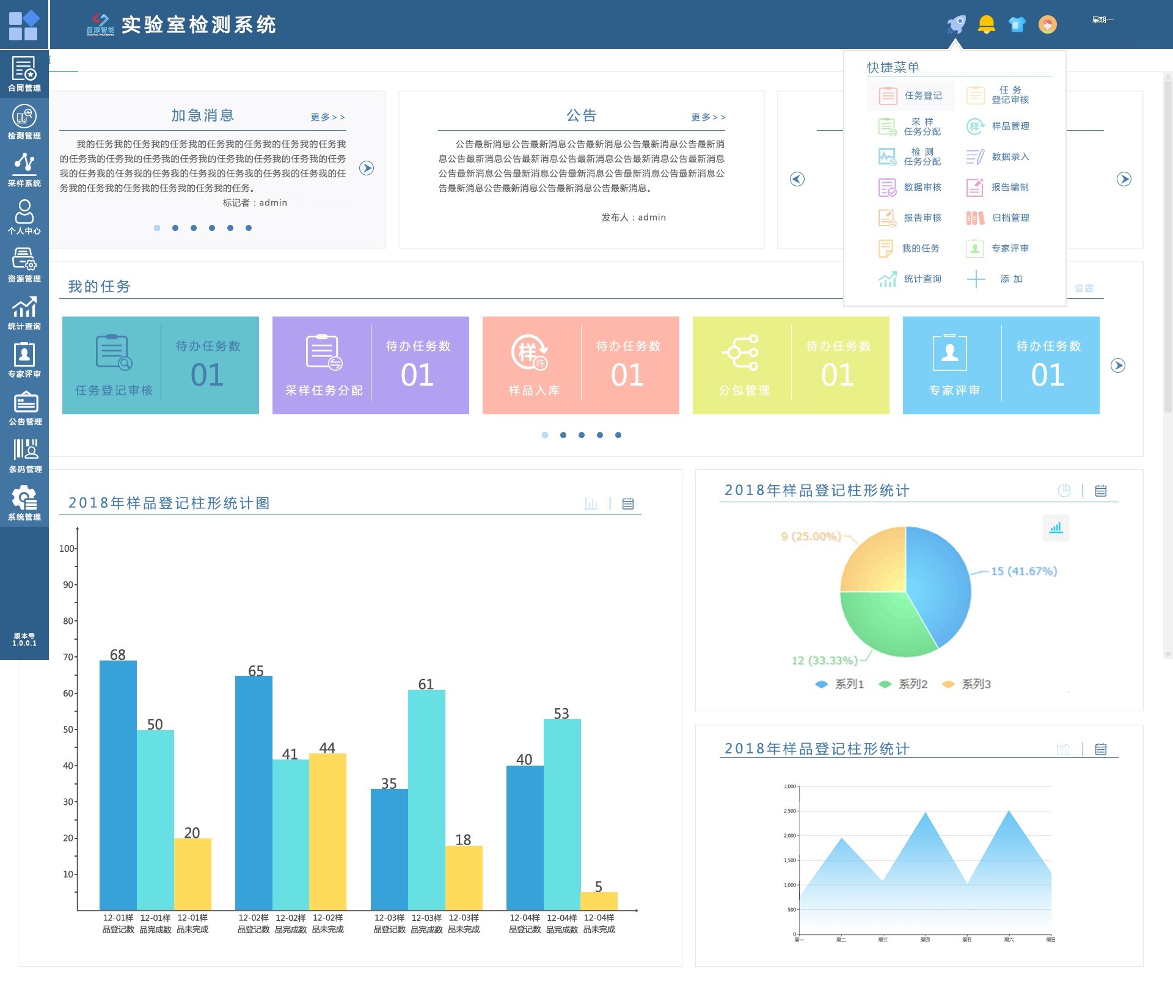This screenshot has height=985, width=1173.
Task: Click 添加 plus in the quick menu
Action: 995,279
